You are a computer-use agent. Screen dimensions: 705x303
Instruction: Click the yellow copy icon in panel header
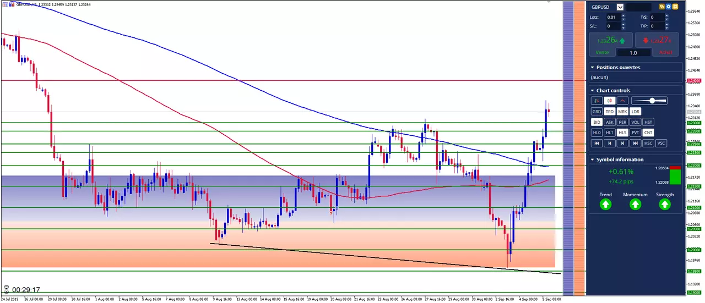pyautogui.click(x=662, y=7)
